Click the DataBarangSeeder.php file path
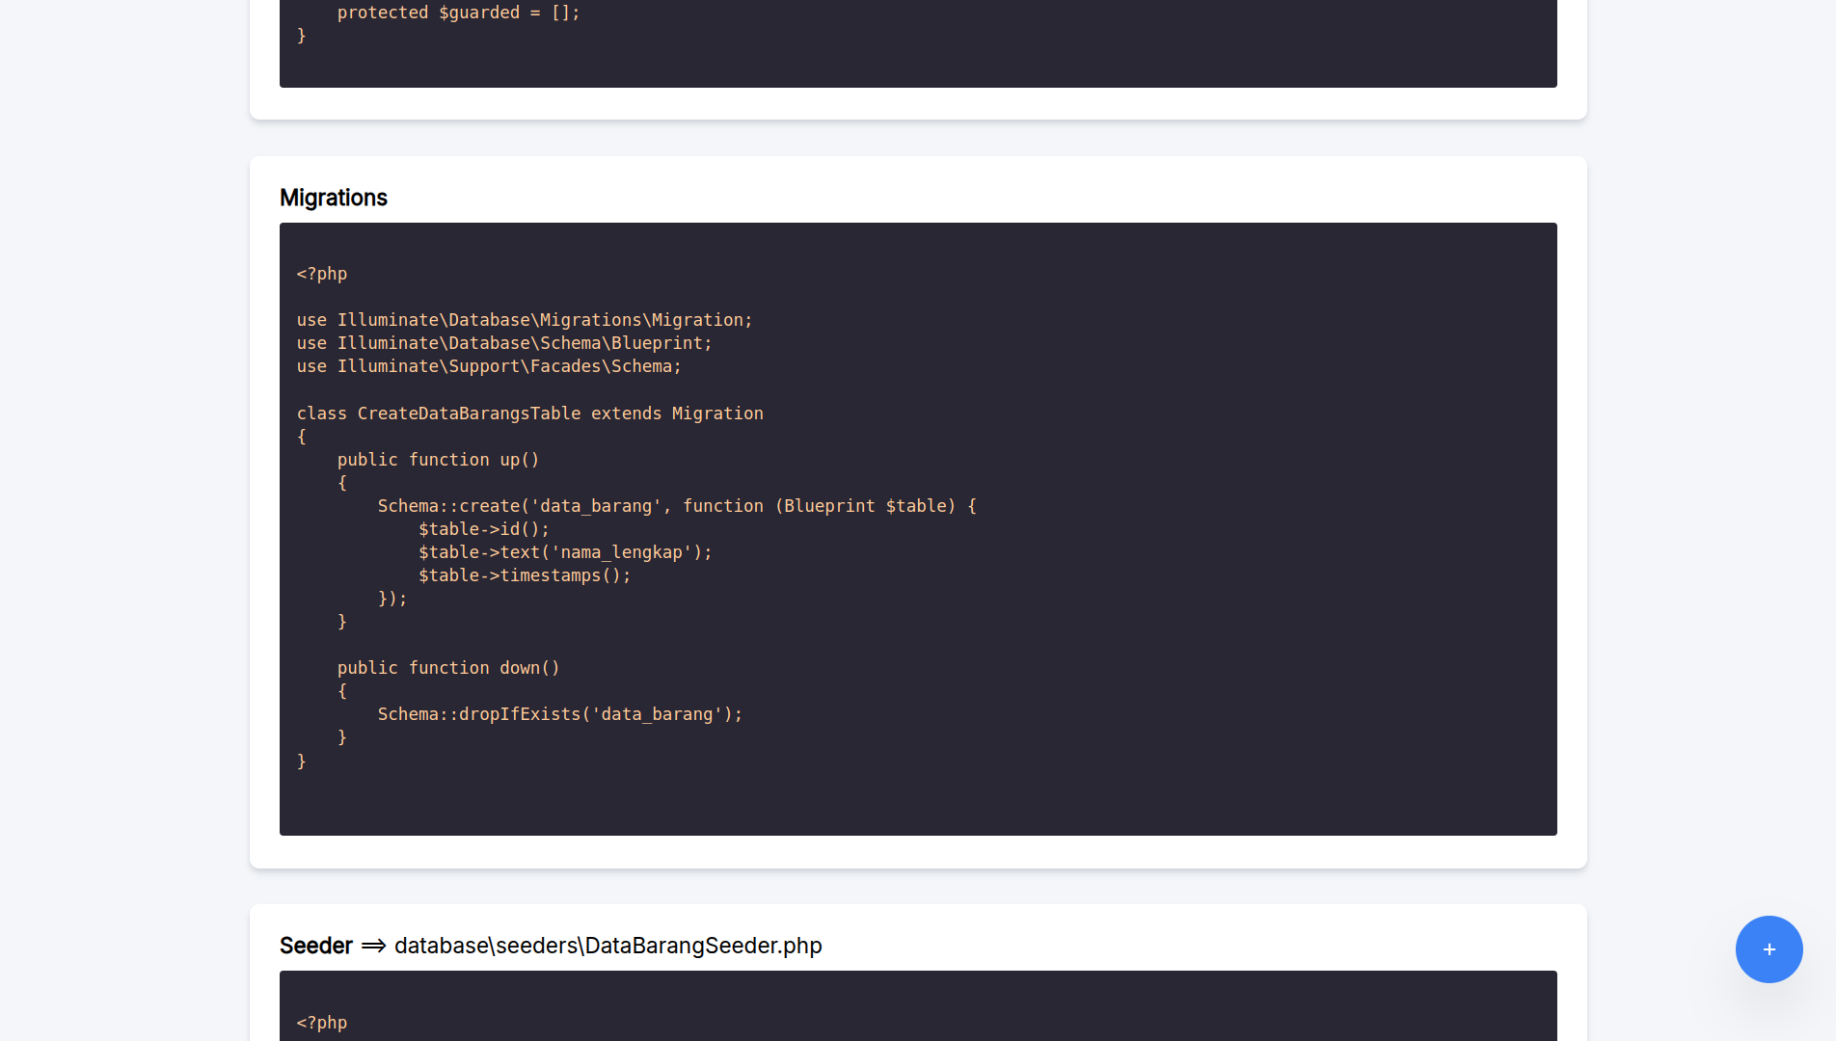 click(607, 946)
